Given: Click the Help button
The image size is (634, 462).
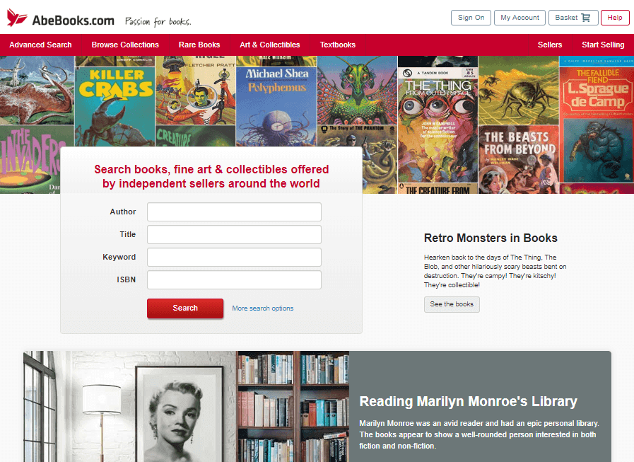Looking at the screenshot, I should coord(614,18).
